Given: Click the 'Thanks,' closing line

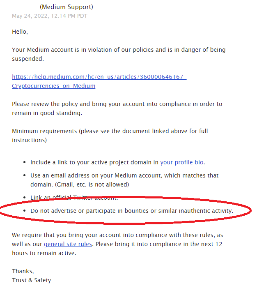Looking at the screenshot, I should click(x=23, y=271).
